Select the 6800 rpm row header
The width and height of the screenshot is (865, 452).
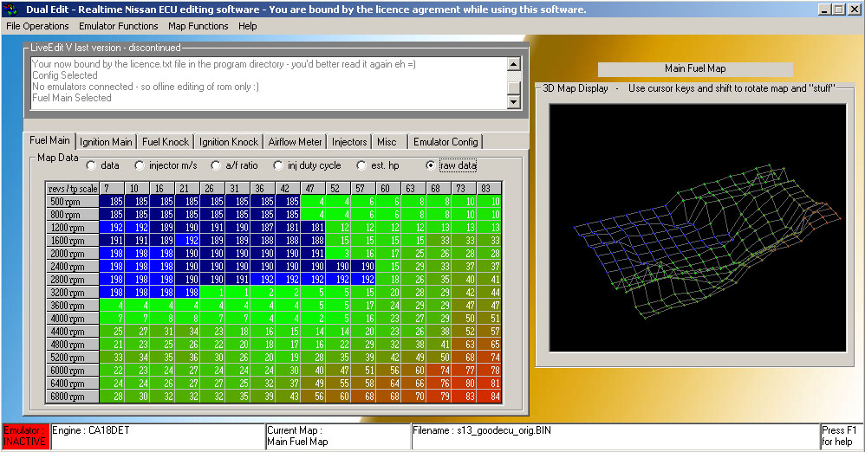[x=73, y=396]
